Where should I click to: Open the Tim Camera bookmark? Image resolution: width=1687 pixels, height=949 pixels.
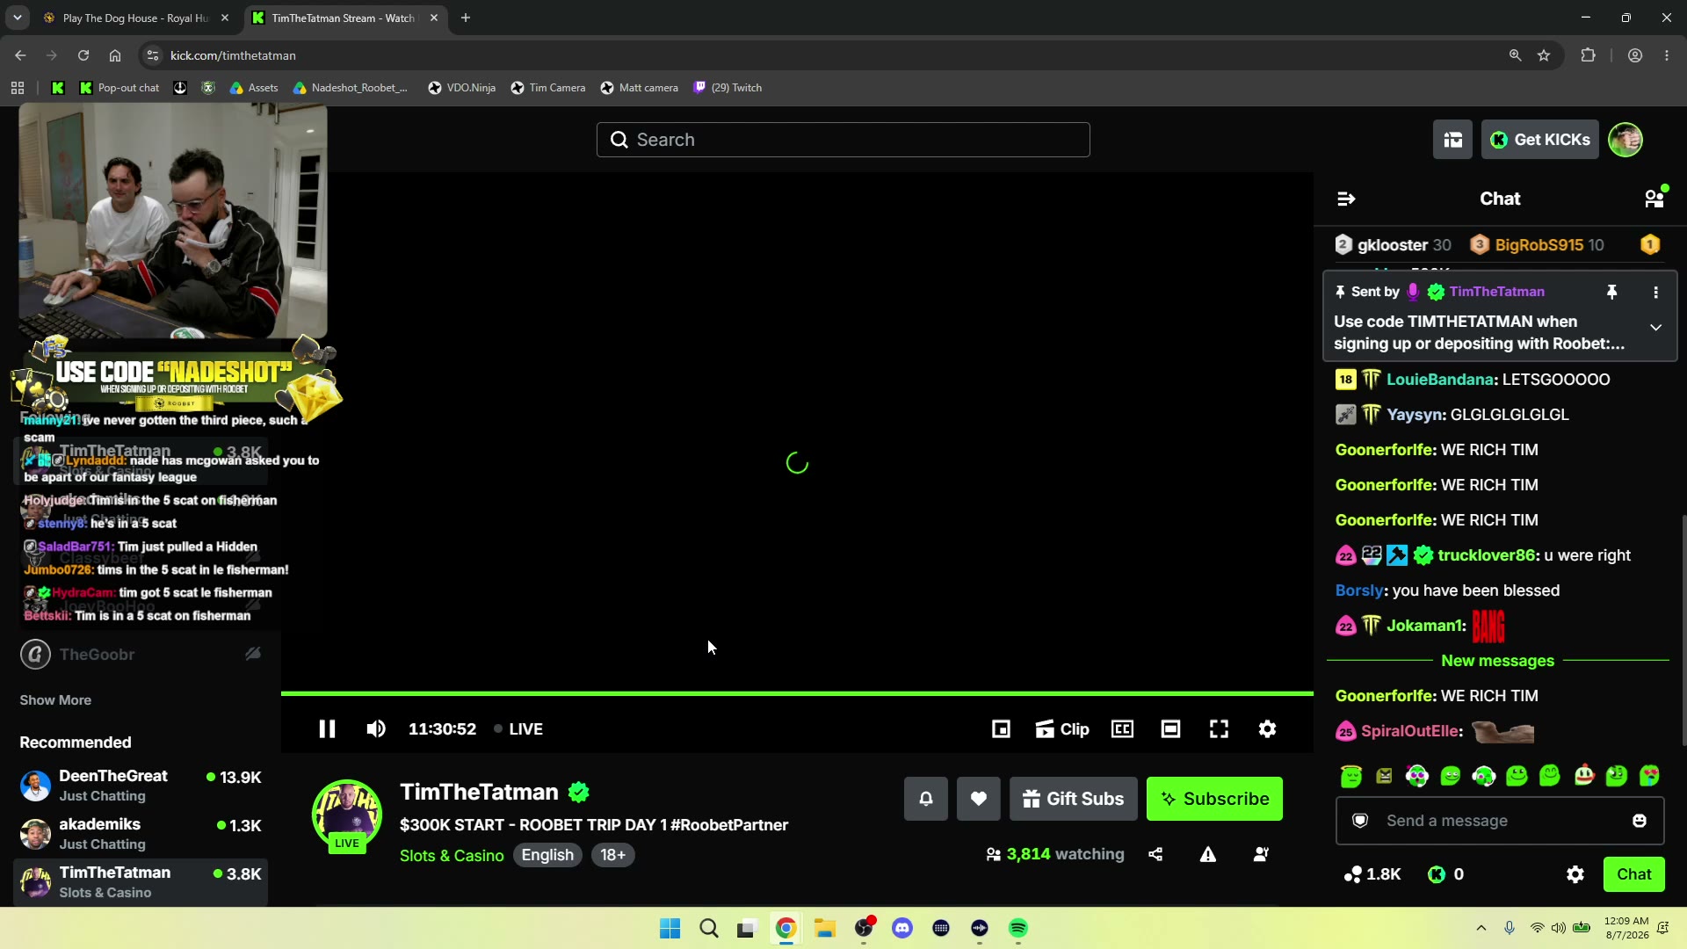pos(548,88)
